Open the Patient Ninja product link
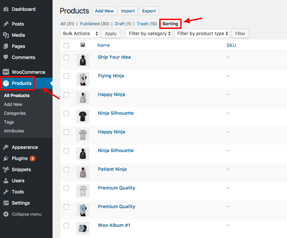 coord(112,169)
